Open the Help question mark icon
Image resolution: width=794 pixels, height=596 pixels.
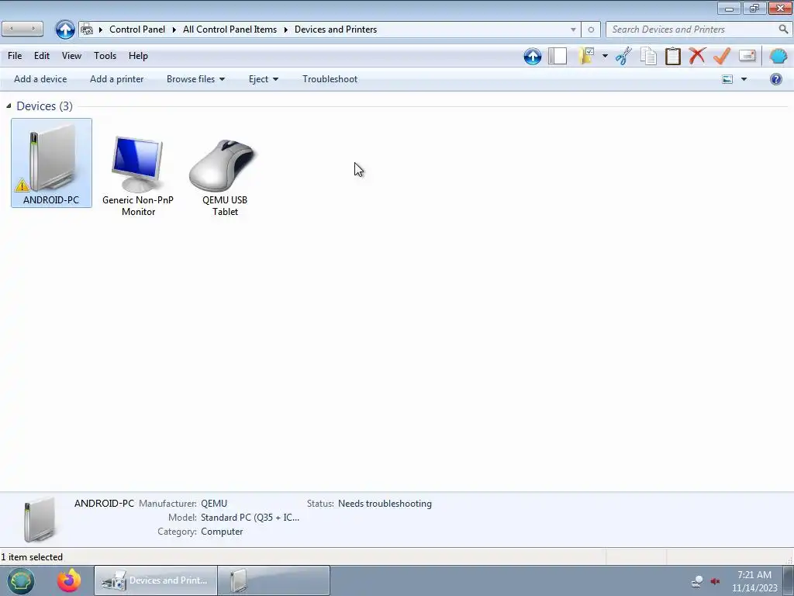click(x=775, y=79)
